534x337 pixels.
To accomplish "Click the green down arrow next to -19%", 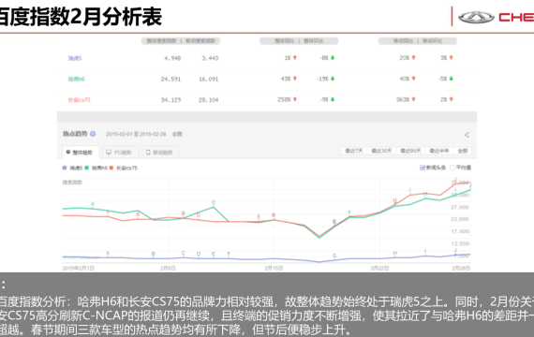I will 333,79.
